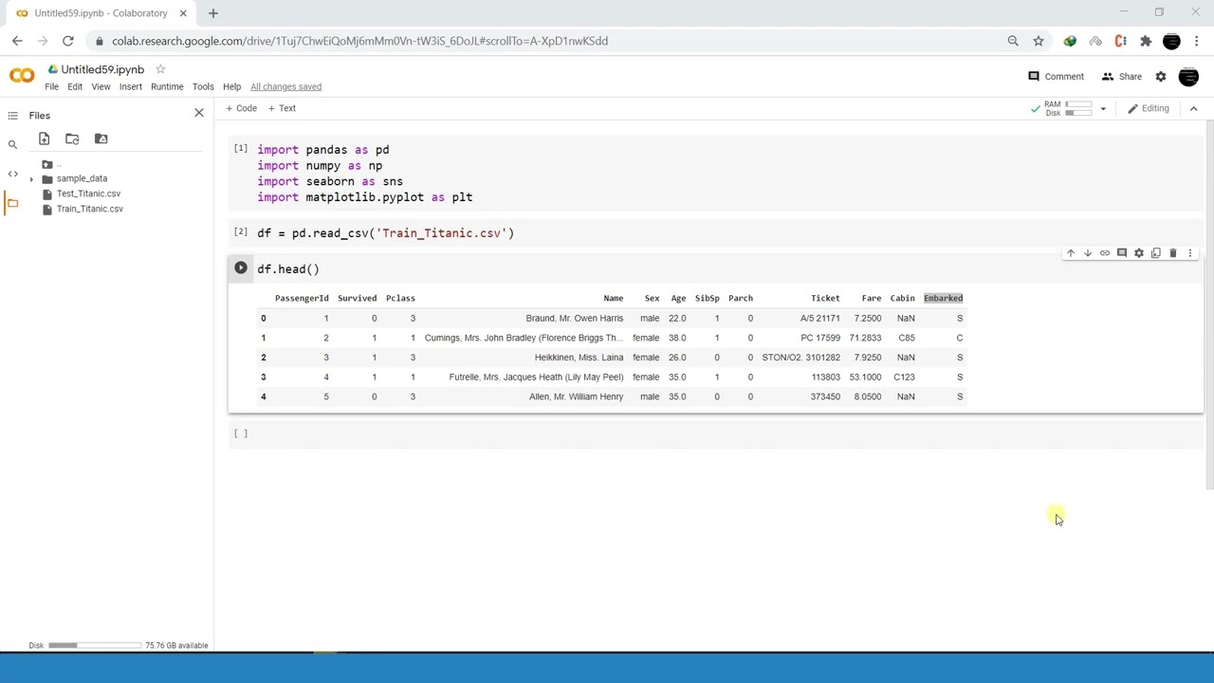Open the Help menu
The height and width of the screenshot is (683, 1214).
pos(231,86)
